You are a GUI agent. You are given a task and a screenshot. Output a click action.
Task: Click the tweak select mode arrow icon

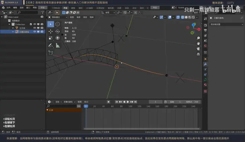click(57, 13)
